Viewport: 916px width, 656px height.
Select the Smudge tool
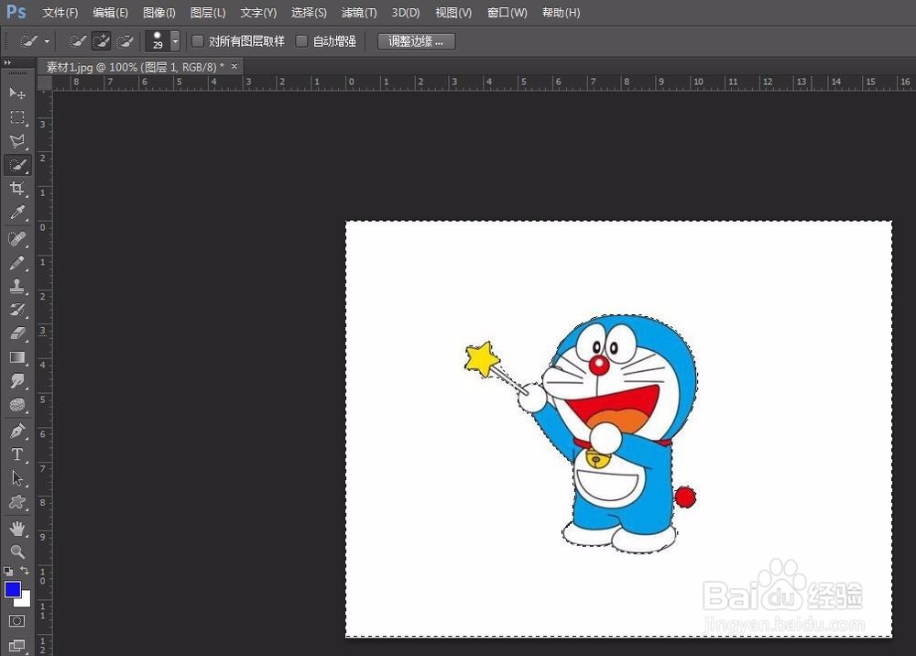(x=16, y=381)
